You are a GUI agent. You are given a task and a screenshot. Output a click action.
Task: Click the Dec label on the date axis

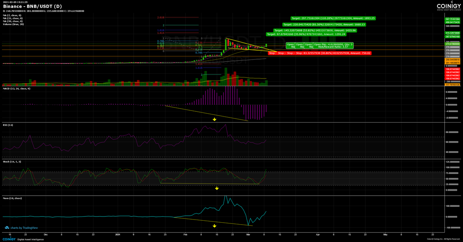click(46, 234)
